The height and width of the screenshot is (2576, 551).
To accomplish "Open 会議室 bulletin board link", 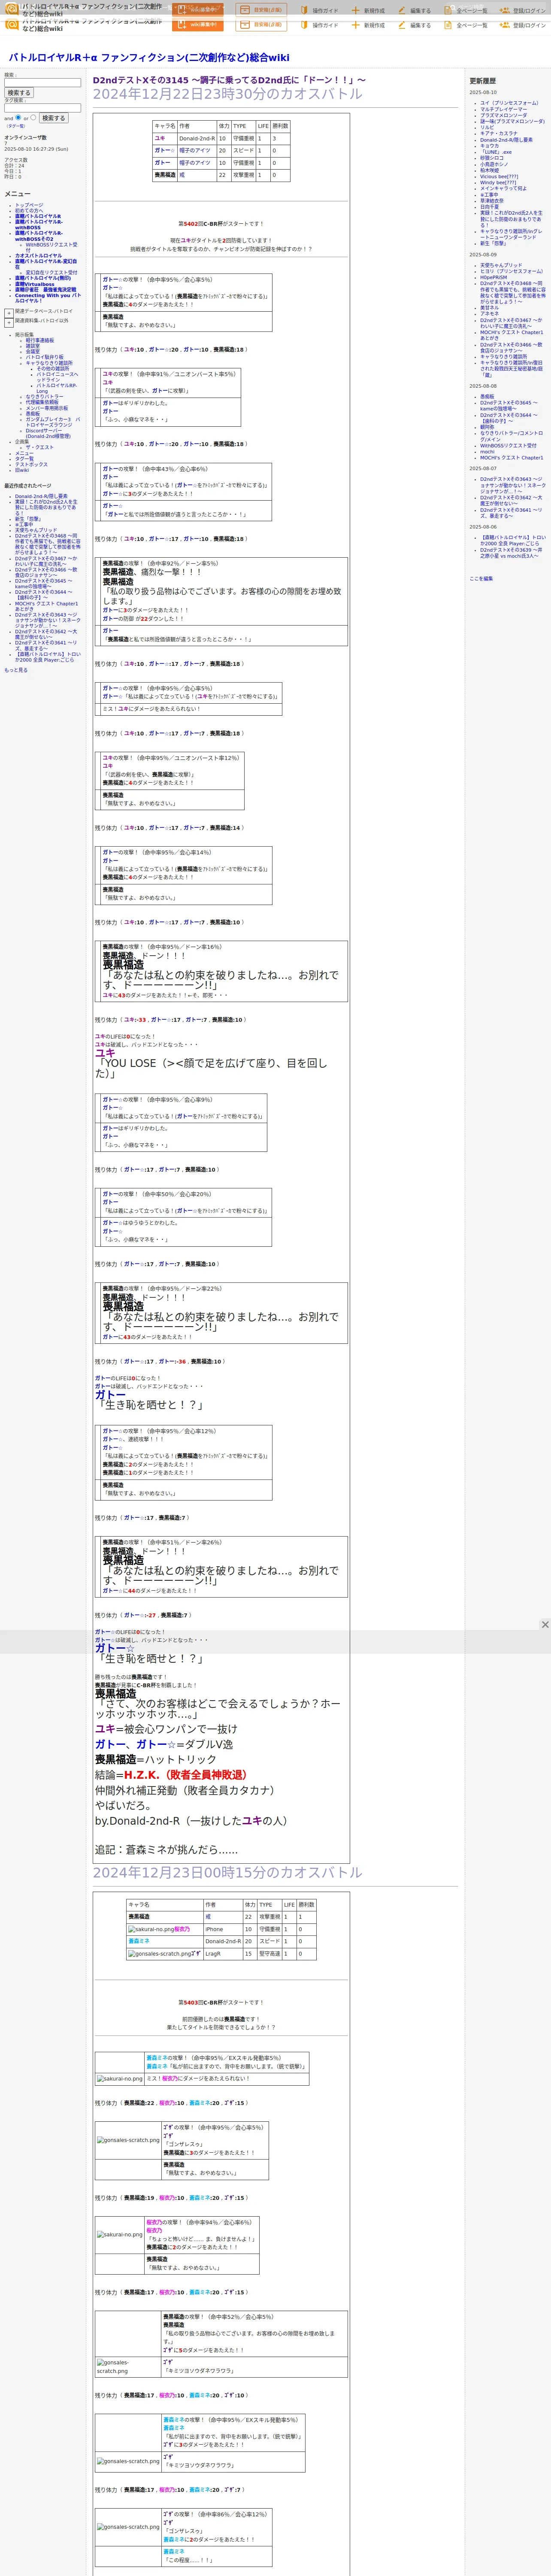I will (x=33, y=352).
